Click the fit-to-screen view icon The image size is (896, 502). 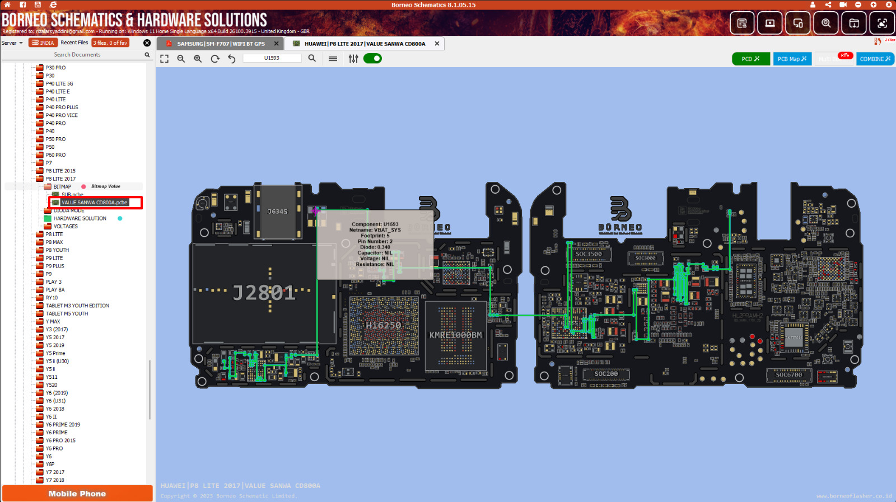click(164, 59)
